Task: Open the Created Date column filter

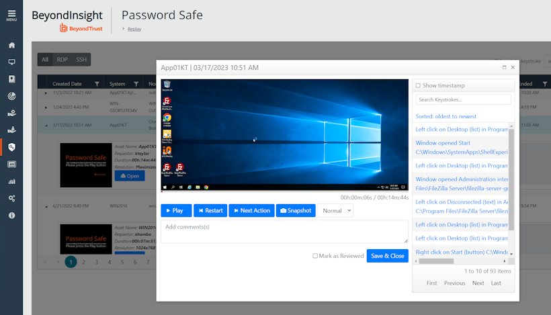Action: (x=97, y=84)
